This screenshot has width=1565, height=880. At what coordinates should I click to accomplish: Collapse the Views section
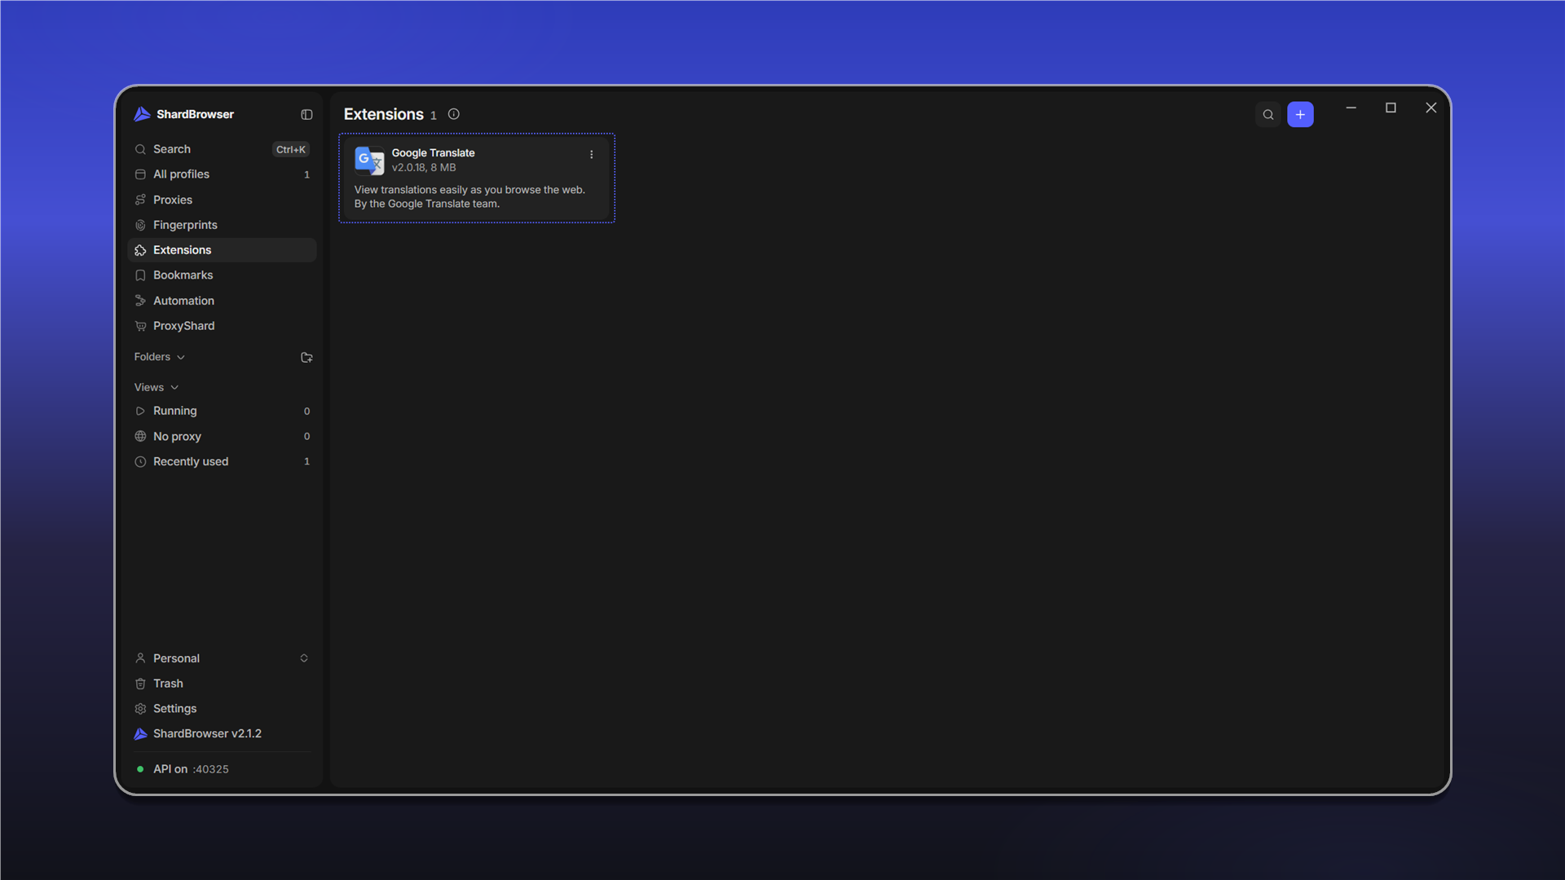[x=156, y=387]
